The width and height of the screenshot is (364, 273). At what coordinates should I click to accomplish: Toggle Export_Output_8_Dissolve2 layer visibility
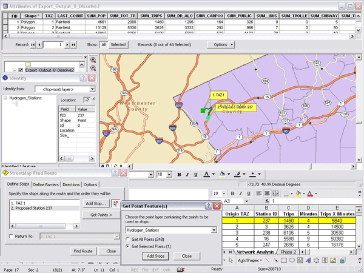21,70
